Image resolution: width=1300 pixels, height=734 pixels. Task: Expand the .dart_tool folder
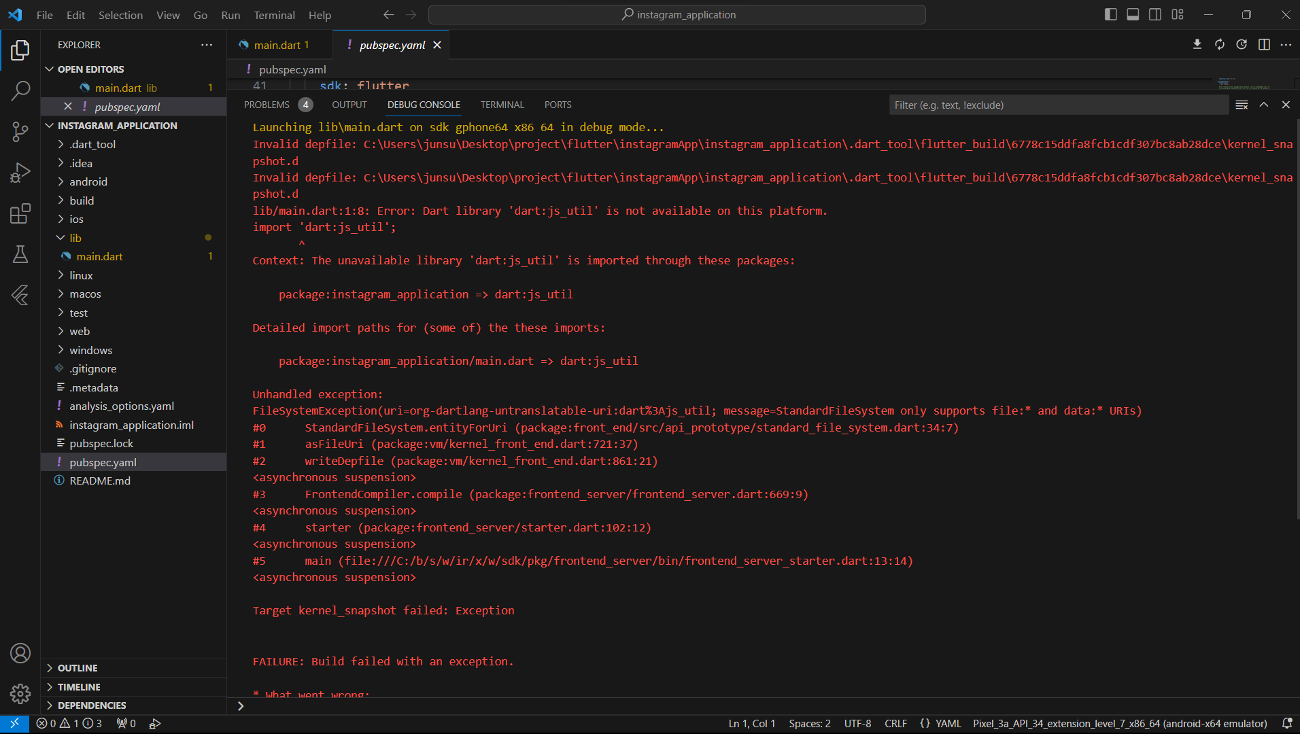133,144
